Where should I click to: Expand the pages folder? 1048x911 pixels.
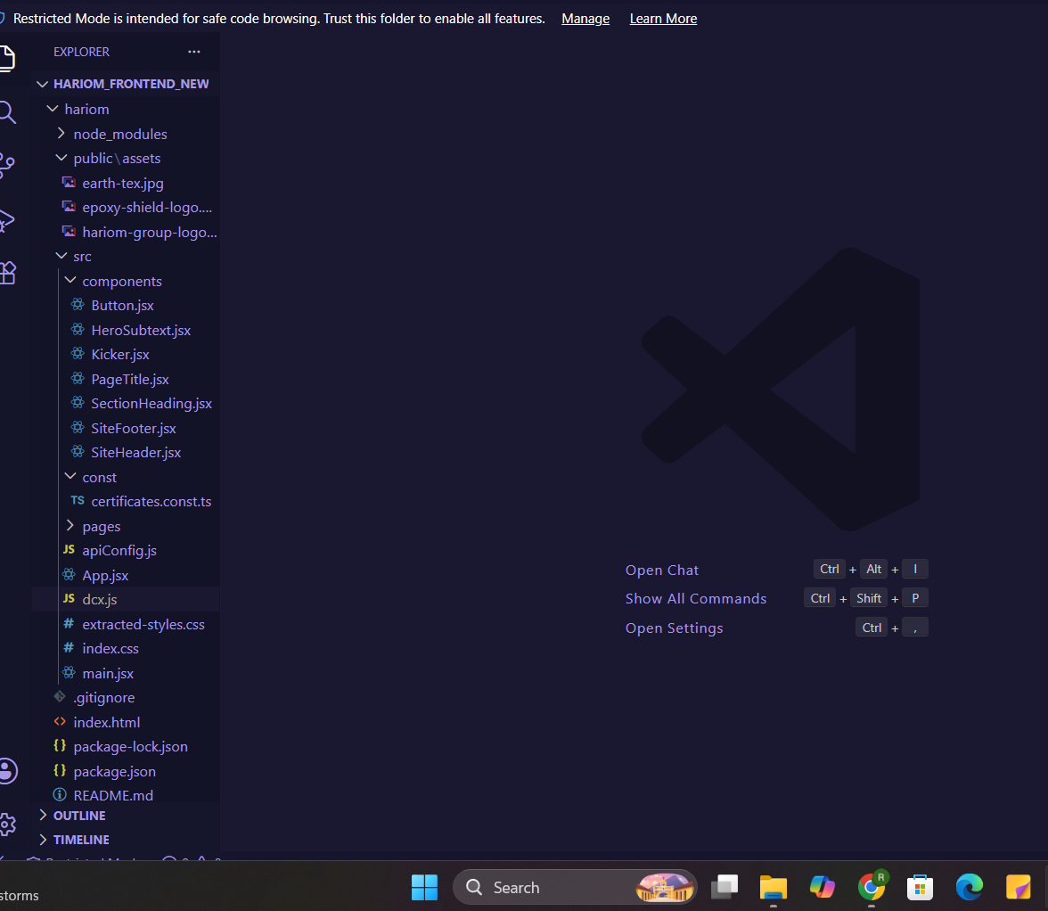(x=126, y=526)
